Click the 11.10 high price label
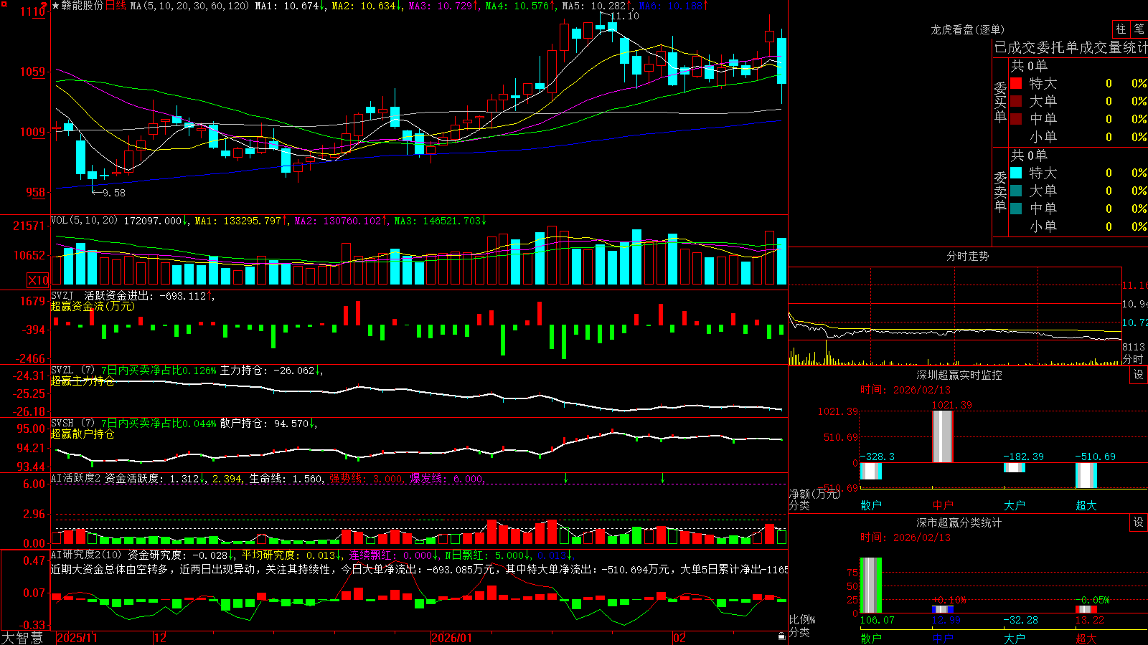The height and width of the screenshot is (645, 1148). (x=624, y=16)
